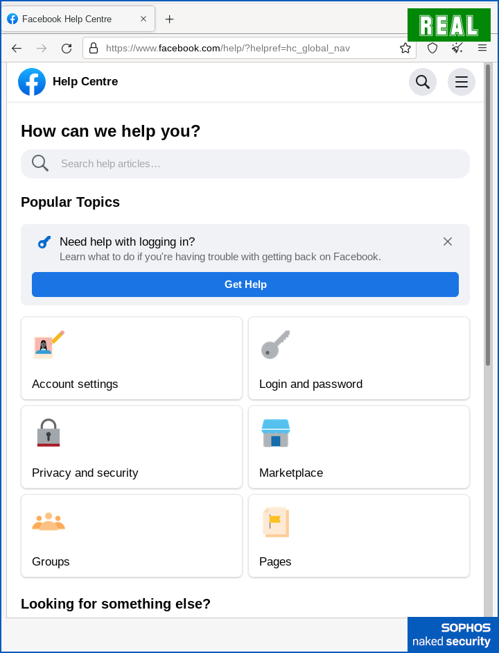Open the Login and password topic
Viewport: 499px width, 653px height.
[359, 358]
